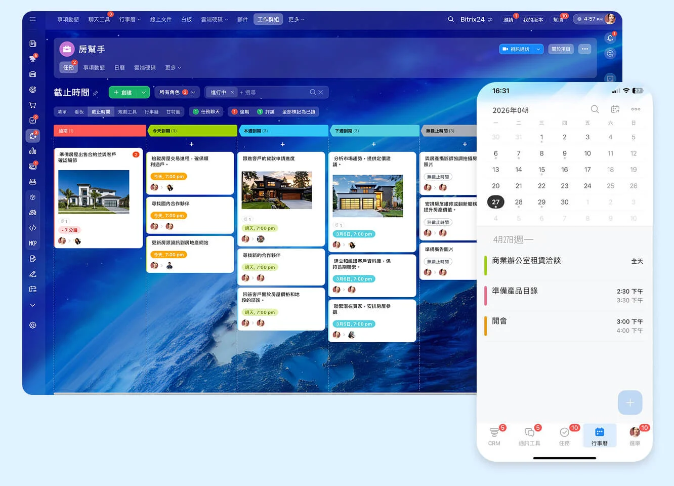The width and height of the screenshot is (674, 486).
Task: Open the news feed icon in sidebar
Action: tap(33, 44)
